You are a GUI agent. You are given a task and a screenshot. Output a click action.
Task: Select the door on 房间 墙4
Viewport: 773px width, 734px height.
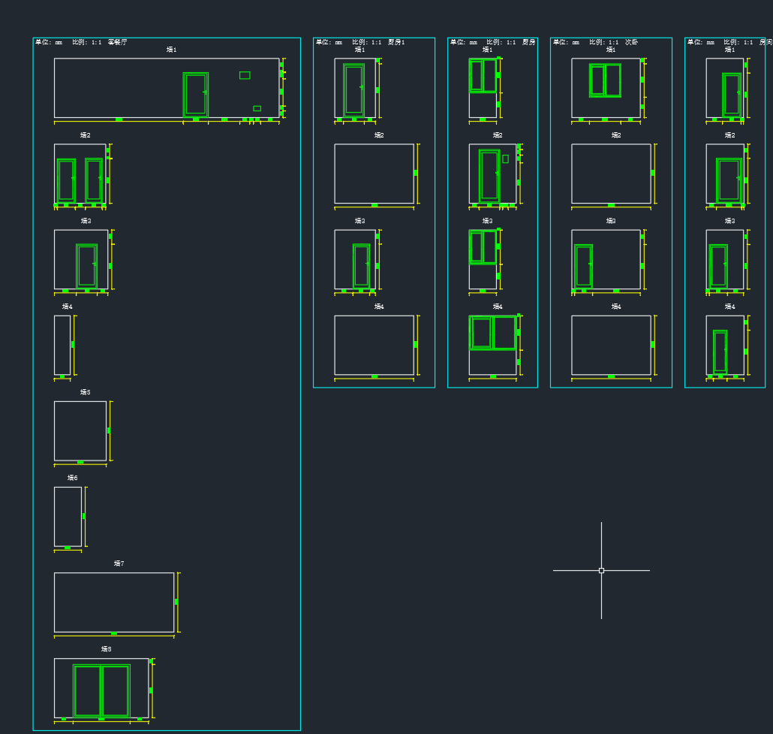(x=720, y=352)
